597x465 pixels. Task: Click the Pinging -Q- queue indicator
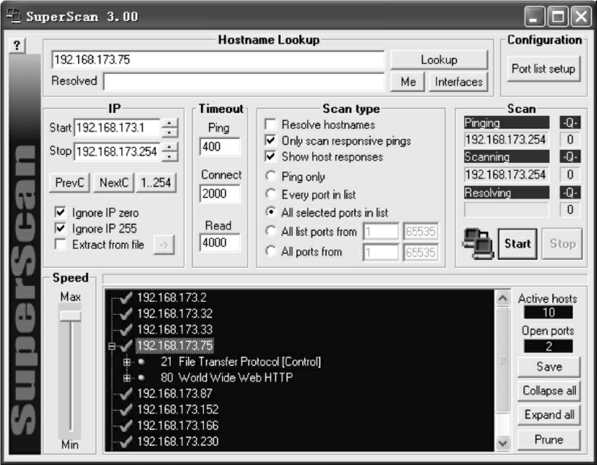click(x=569, y=123)
